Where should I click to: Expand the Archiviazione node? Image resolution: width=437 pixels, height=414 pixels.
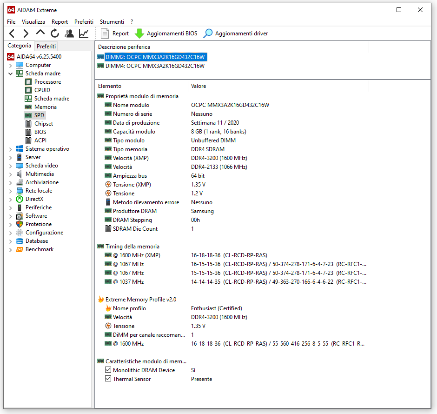point(10,183)
